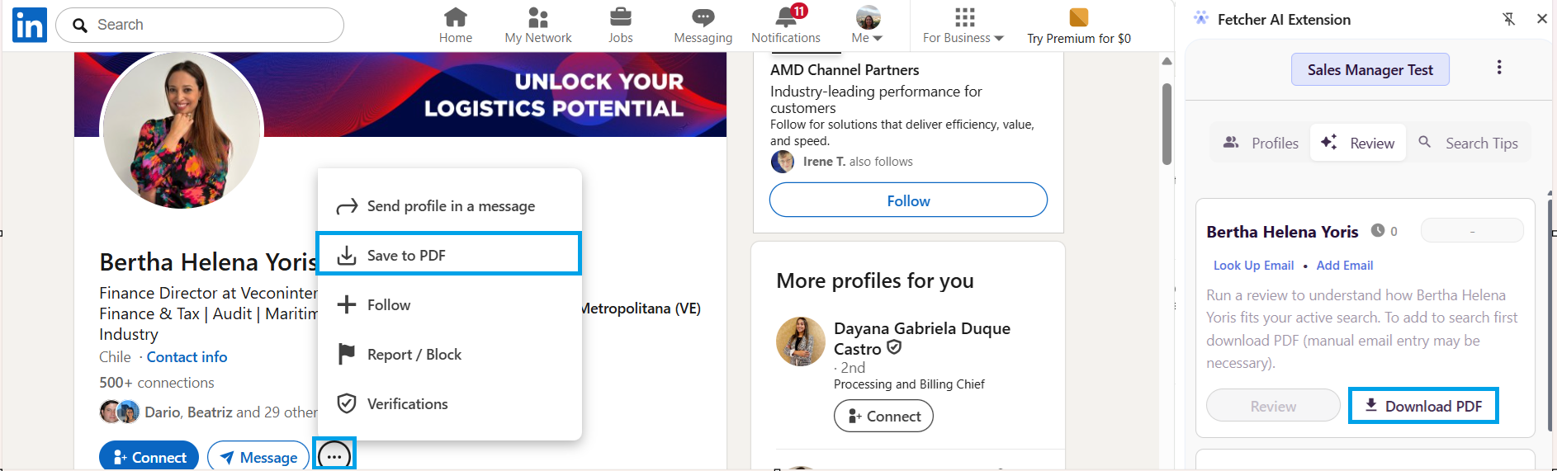Click the profile more actions ellipsis button
This screenshot has width=1557, height=471.
coord(334,455)
